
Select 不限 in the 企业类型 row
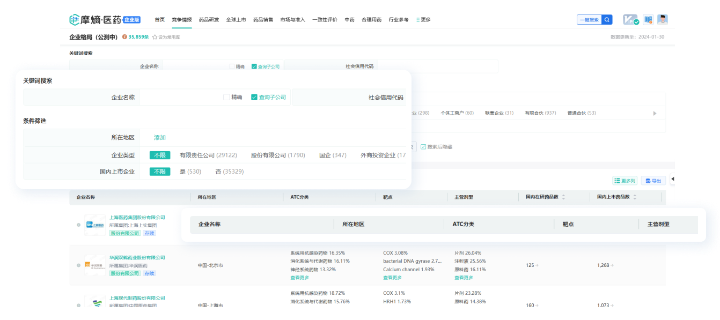[x=160, y=155]
